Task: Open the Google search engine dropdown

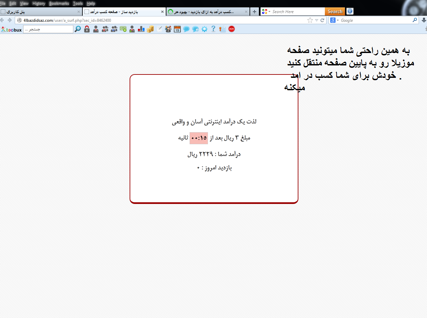Action: (x=335, y=20)
